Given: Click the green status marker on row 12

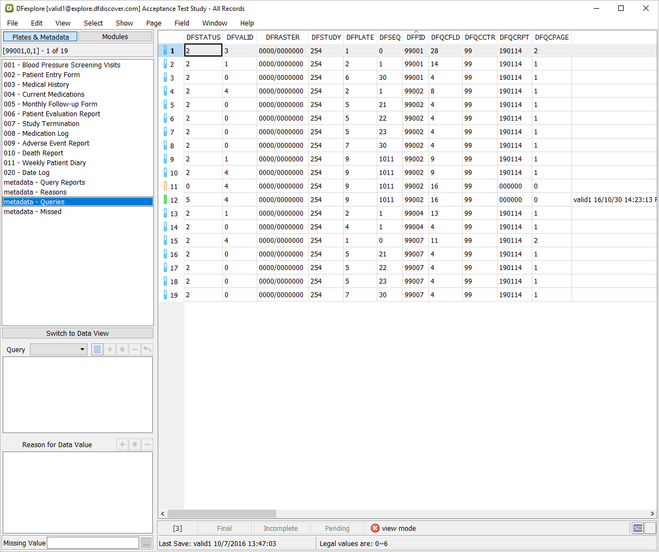Looking at the screenshot, I should tap(165, 200).
